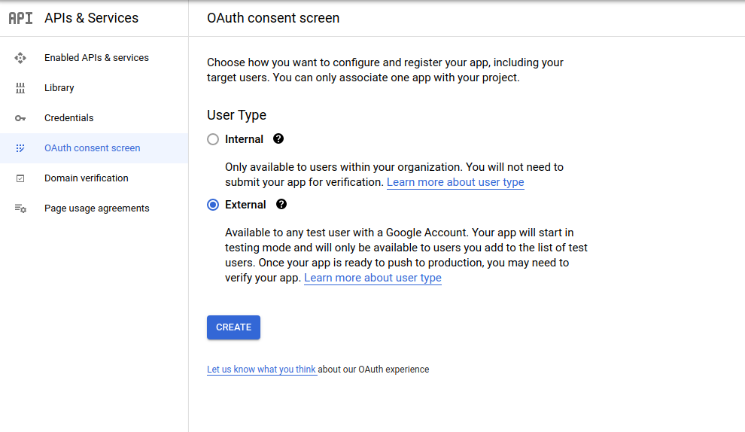
Task: Open help tooltip next to Internal
Action: (278, 138)
